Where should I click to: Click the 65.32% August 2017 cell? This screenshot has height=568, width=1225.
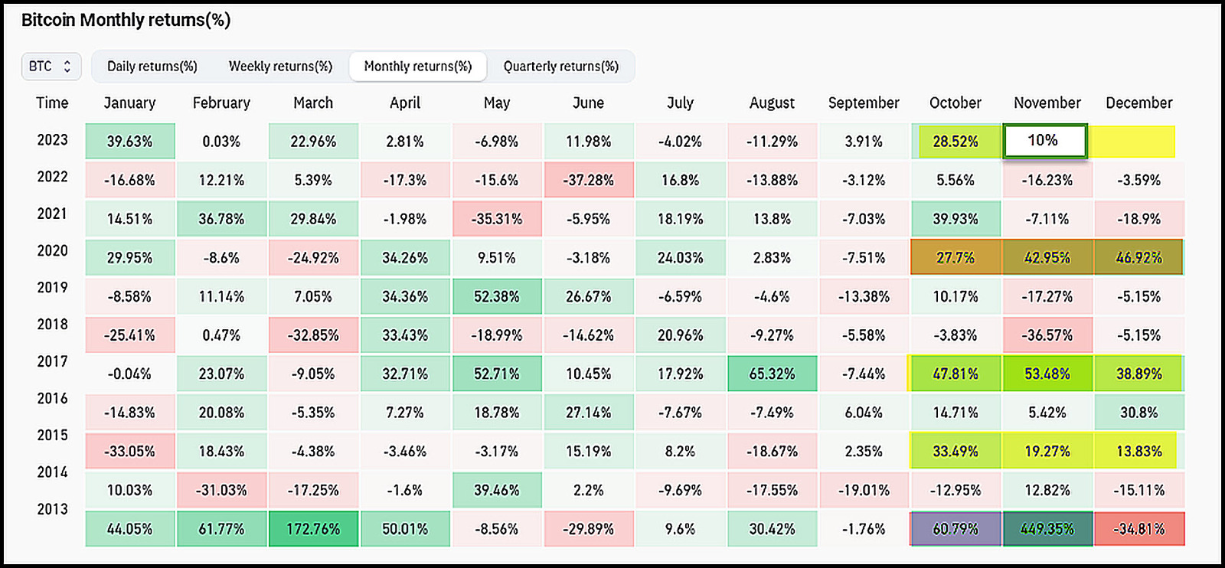[772, 374]
